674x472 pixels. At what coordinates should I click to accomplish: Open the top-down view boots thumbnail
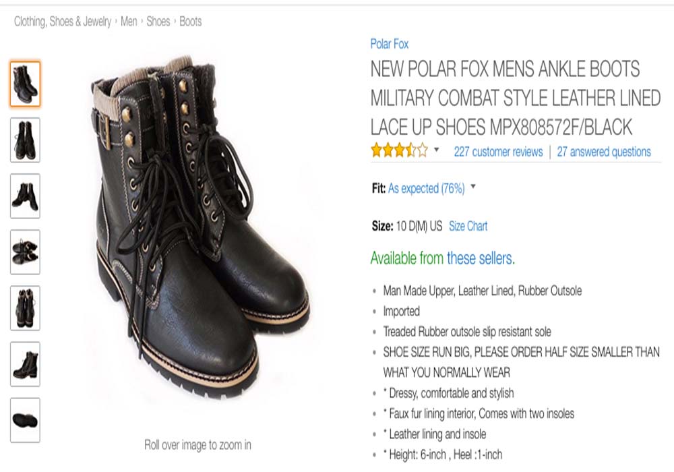click(25, 252)
